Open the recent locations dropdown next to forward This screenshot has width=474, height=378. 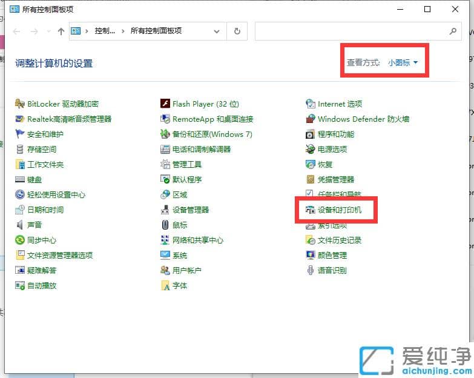(48, 31)
